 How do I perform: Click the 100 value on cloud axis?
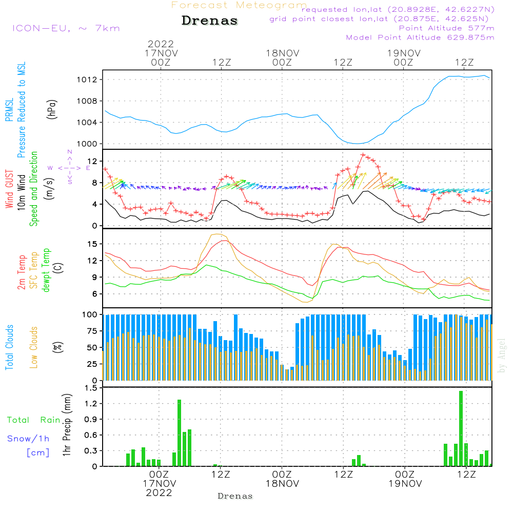pos(90,314)
